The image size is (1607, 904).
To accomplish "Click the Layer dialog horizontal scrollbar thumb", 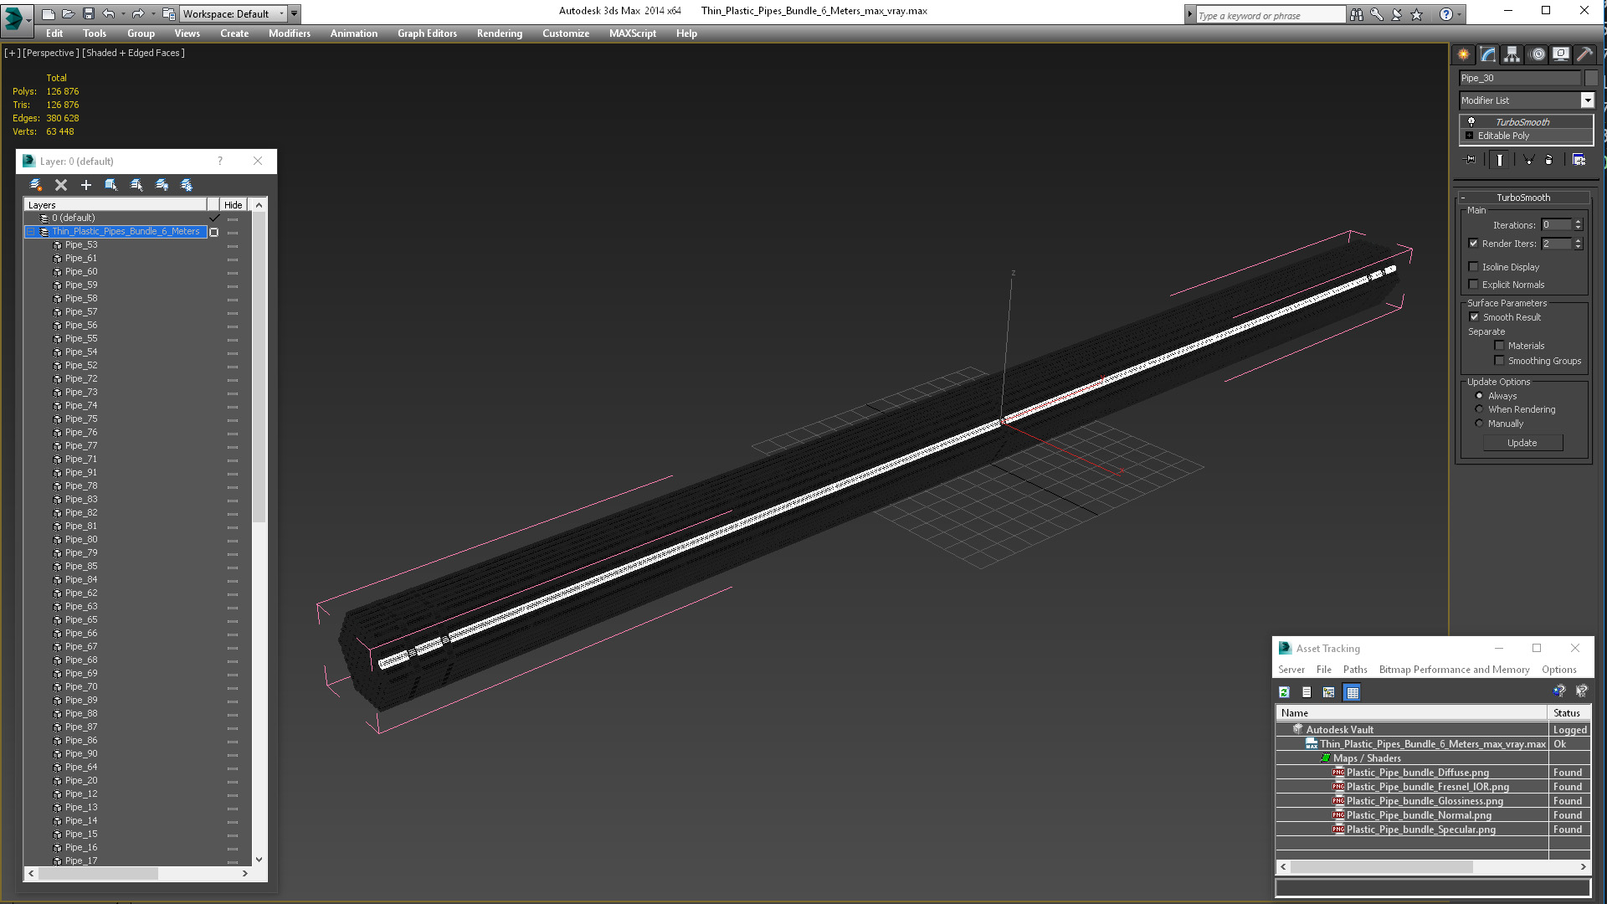I will tap(98, 873).
